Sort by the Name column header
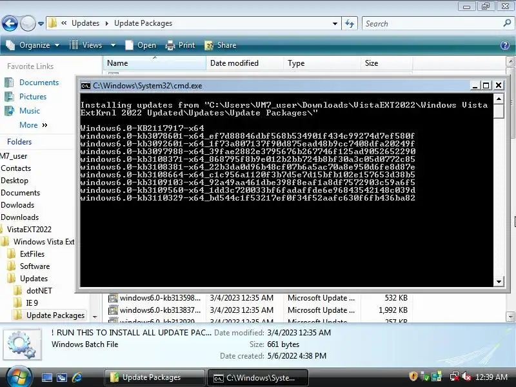The width and height of the screenshot is (516, 387). click(154, 63)
